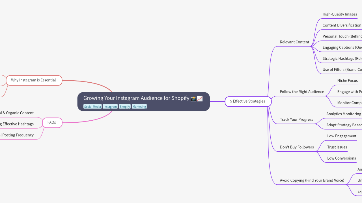Image resolution: width=362 pixels, height=203 pixels.
Task: Click the Engaging Captions leaf
Action: pyautogui.click(x=342, y=47)
